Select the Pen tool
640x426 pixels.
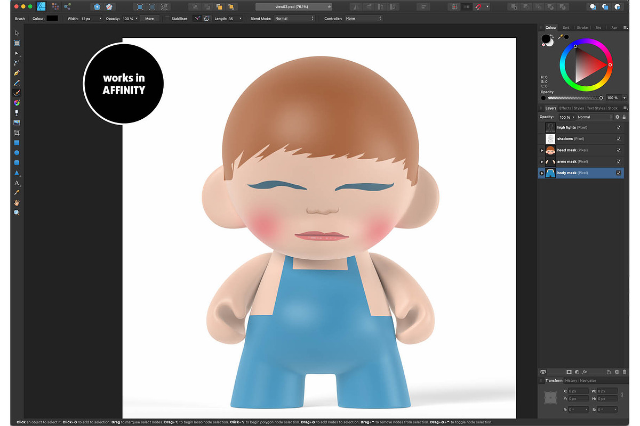coord(17,73)
